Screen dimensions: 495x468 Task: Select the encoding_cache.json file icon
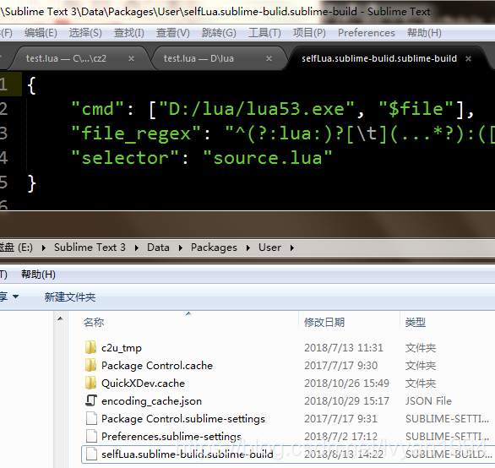91,400
